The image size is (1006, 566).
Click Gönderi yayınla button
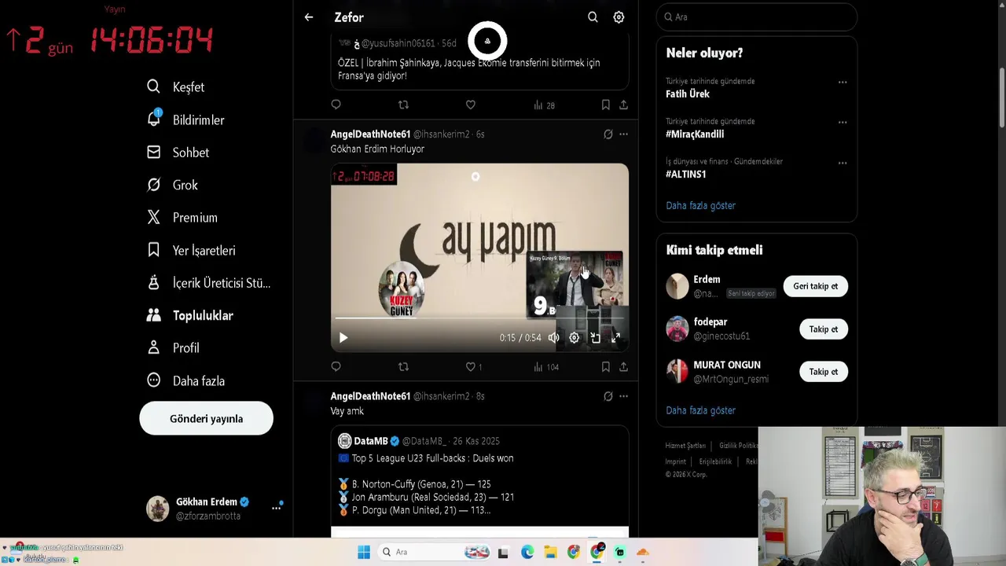click(206, 419)
